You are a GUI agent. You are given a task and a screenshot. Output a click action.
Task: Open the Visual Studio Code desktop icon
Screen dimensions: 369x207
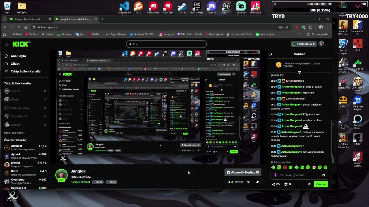[124, 8]
